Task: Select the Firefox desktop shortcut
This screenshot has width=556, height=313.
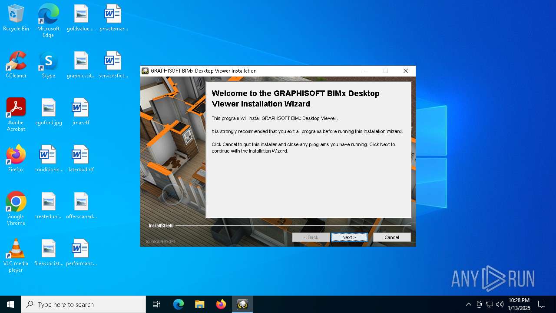Action: [16, 159]
